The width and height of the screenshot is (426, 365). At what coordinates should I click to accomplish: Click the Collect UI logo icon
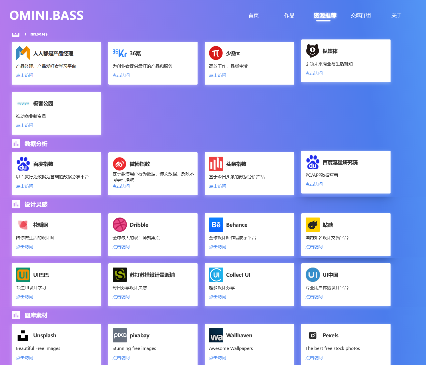pos(216,275)
